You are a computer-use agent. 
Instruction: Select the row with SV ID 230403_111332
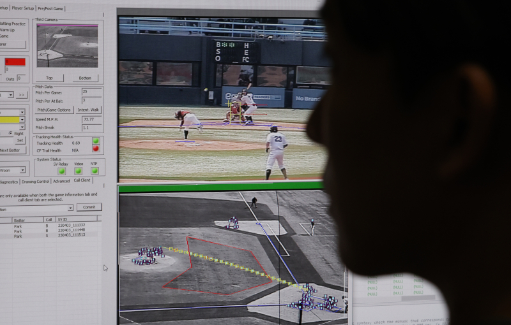click(x=50, y=226)
